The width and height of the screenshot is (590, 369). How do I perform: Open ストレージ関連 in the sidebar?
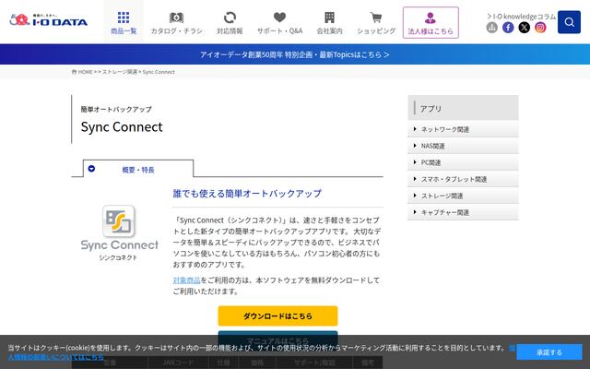click(x=463, y=196)
